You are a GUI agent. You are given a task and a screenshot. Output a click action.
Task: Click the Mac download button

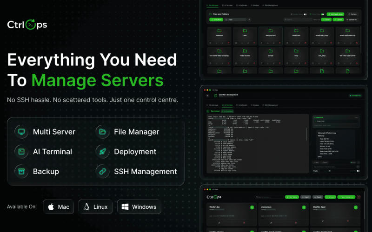point(59,206)
